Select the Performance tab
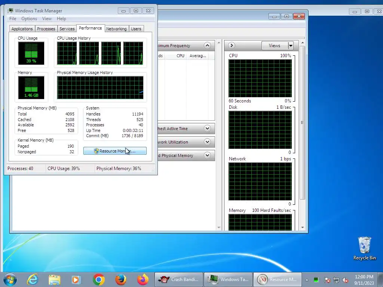 click(x=91, y=28)
